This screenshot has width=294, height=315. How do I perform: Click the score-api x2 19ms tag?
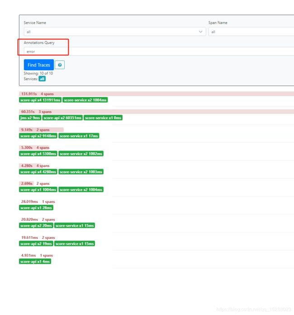point(36,244)
